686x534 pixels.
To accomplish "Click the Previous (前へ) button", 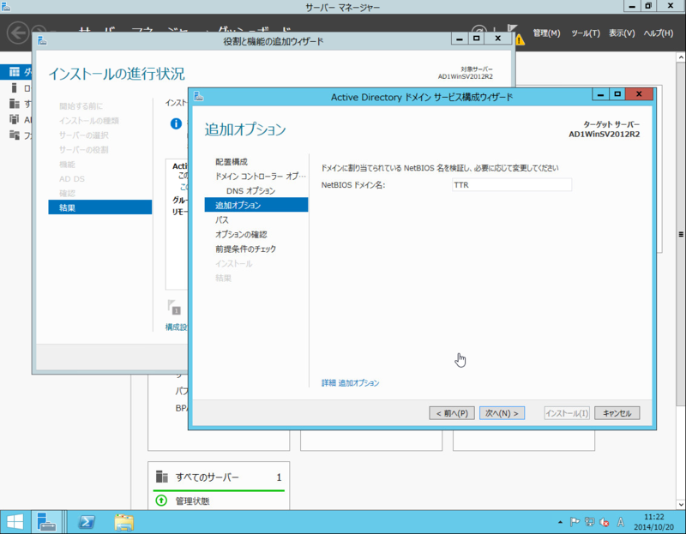I will tap(452, 413).
